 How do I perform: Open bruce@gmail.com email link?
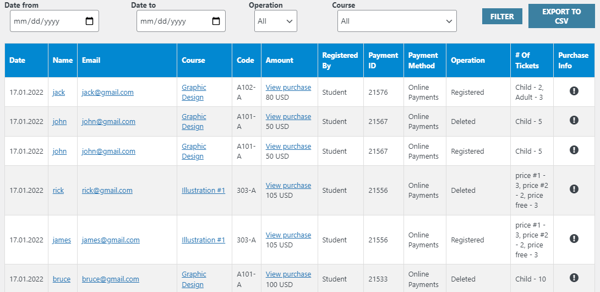pos(110,279)
